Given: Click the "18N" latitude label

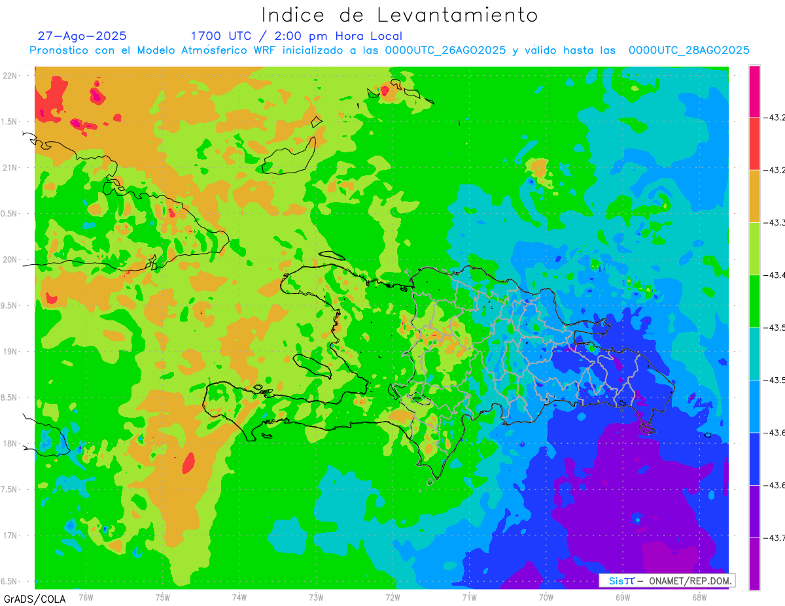Looking at the screenshot, I should tap(11, 443).
